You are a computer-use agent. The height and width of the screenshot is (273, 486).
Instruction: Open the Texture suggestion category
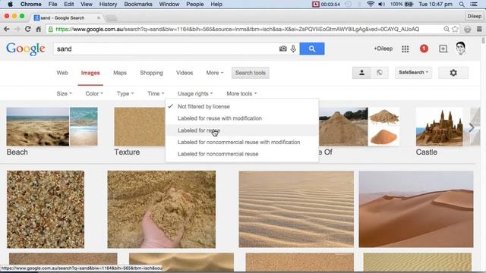pyautogui.click(x=140, y=131)
